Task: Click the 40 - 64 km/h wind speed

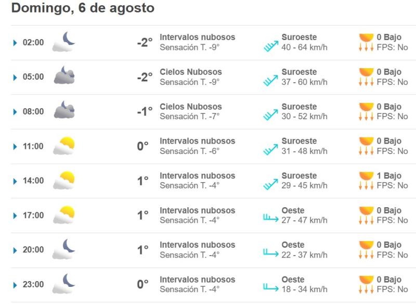Action: point(304,47)
